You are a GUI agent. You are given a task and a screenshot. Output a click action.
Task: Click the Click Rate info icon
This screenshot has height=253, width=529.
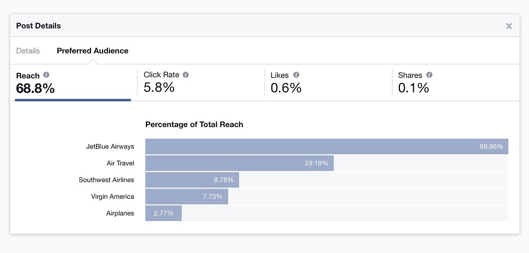pyautogui.click(x=186, y=75)
